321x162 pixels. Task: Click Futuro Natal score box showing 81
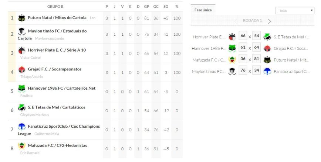256,59
